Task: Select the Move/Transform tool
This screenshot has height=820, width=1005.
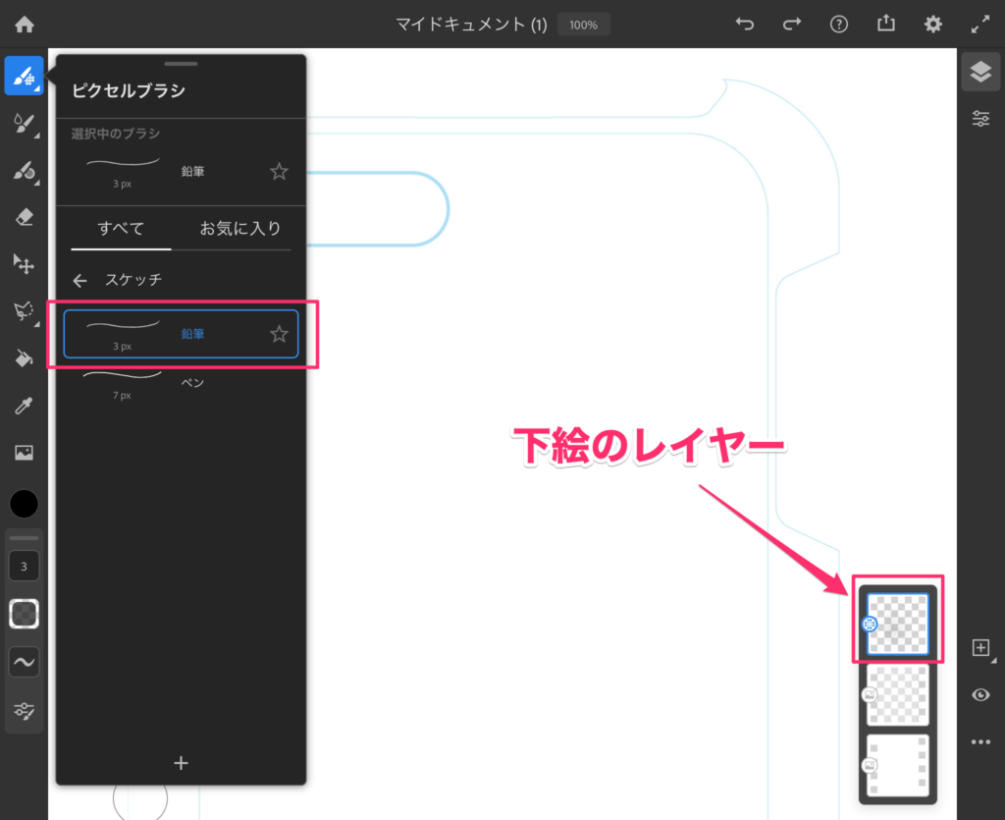Action: tap(25, 264)
